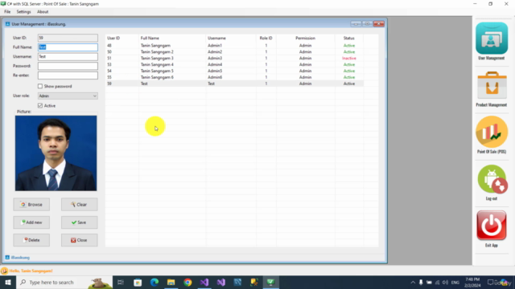515x289 pixels.
Task: Open Microsoft Store taskbar icon
Action: click(138, 282)
